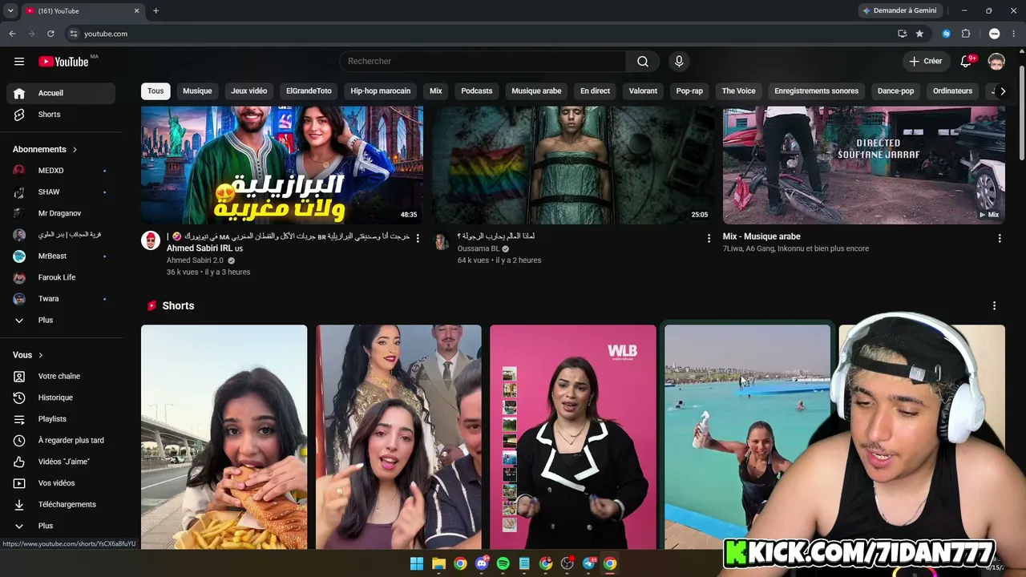Open the Farouk Life channel
1026x577 pixels.
61,277
